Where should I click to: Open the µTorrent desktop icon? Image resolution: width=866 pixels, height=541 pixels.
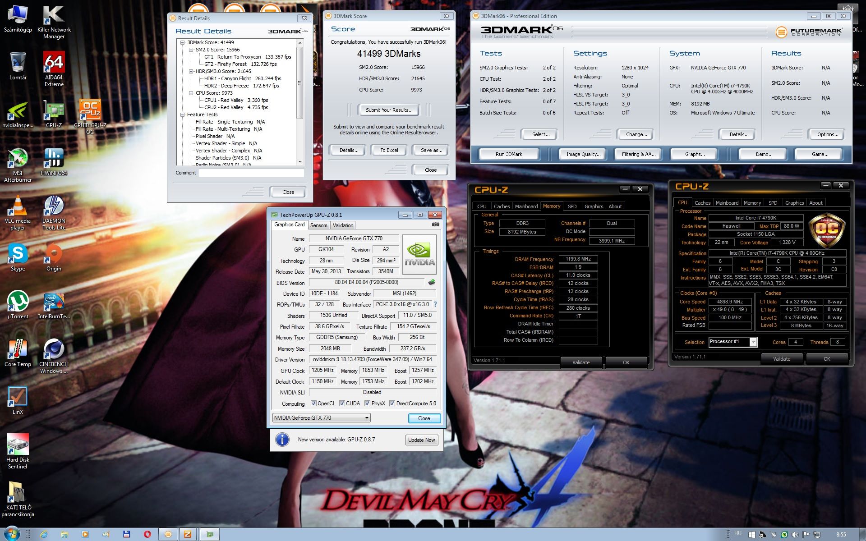pos(18,305)
